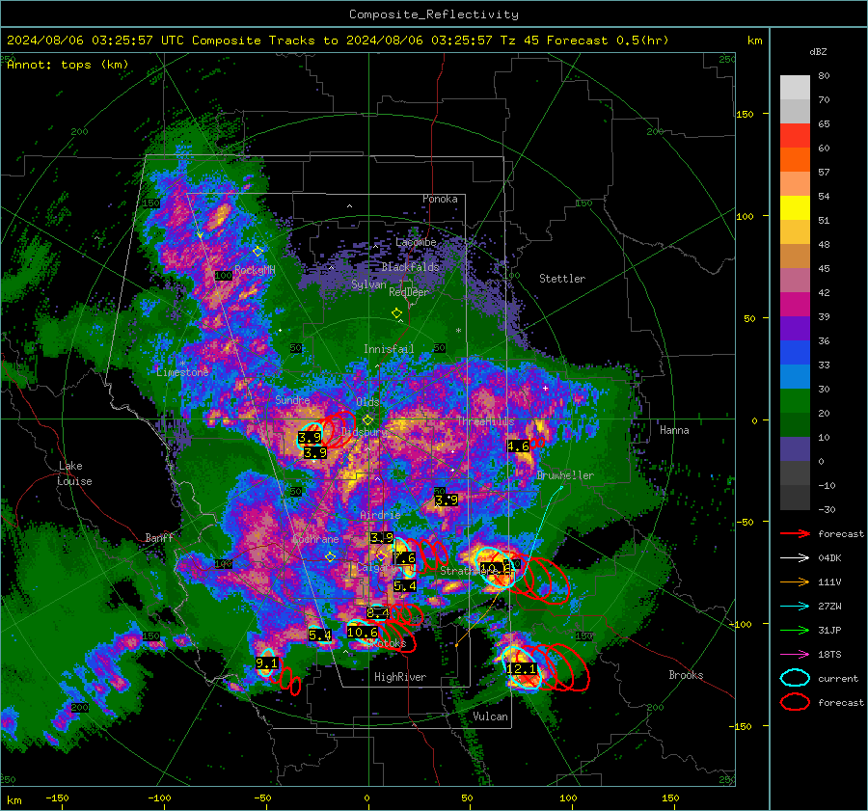Select the 10.6 storm label near Okotoks
The image size is (868, 811).
coord(362,633)
